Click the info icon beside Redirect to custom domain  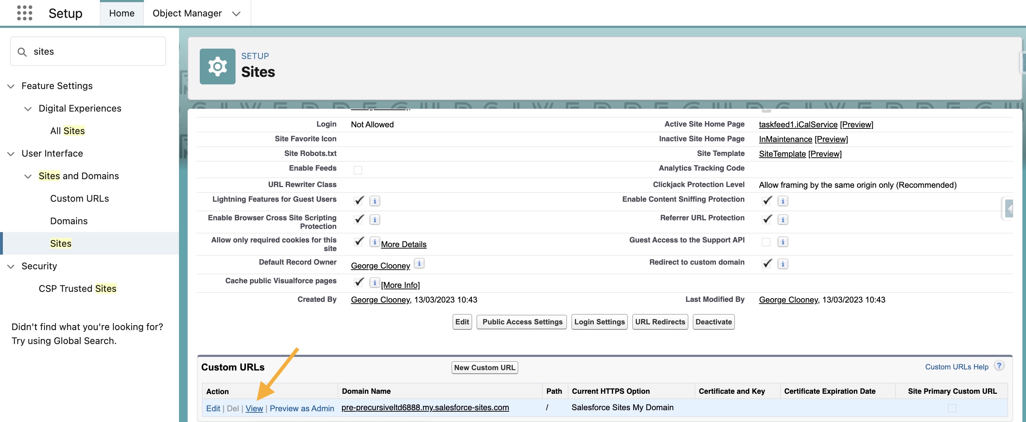click(783, 264)
